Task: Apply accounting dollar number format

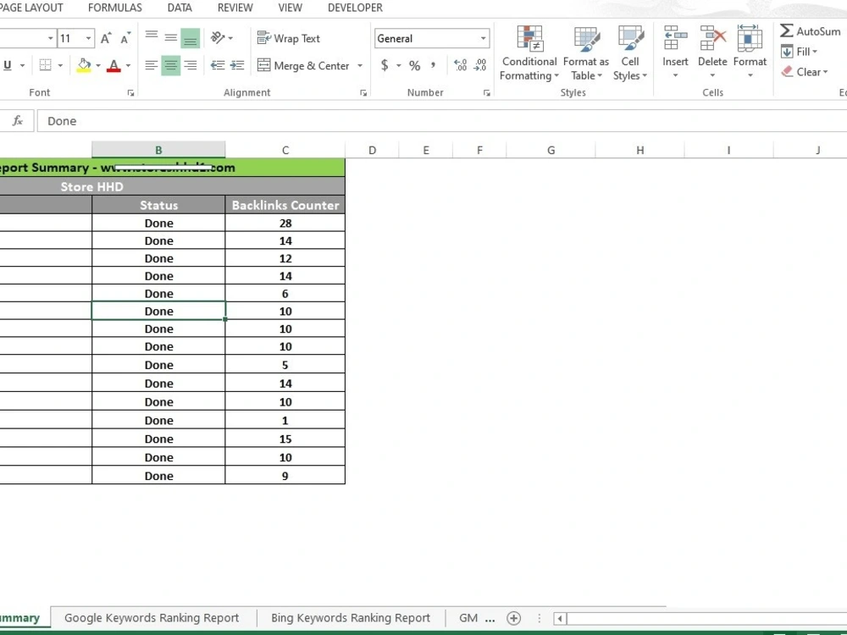Action: [384, 65]
